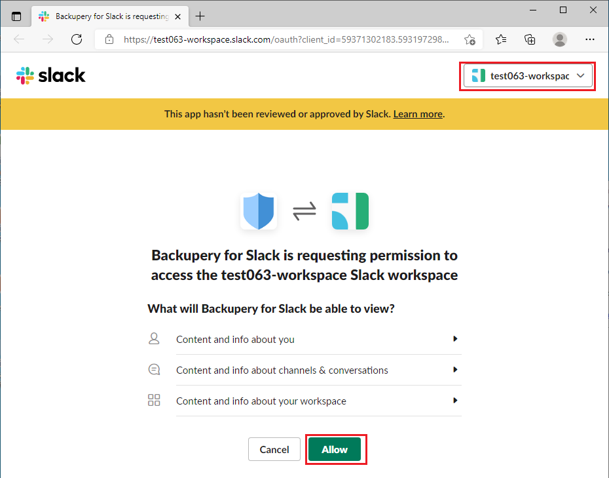Screen dimensions: 609x478
Task: Click the green Allow button
Action: (335, 449)
